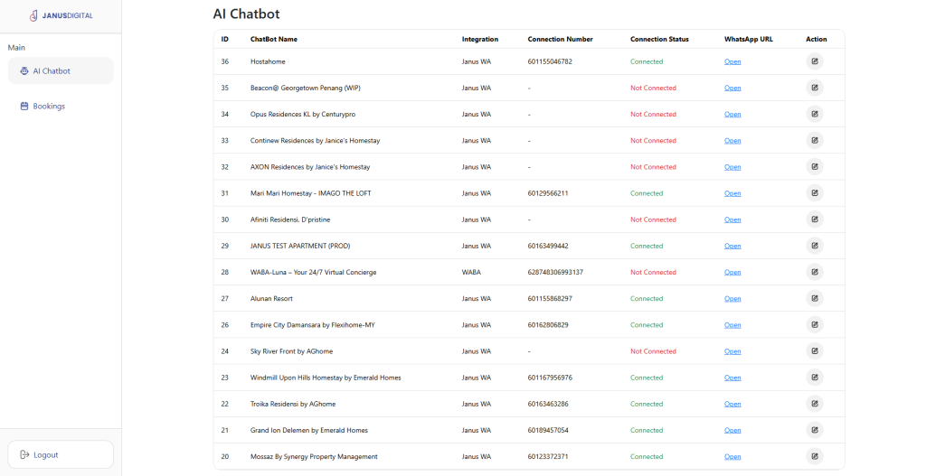Click the Connection Status column header

[x=659, y=40]
